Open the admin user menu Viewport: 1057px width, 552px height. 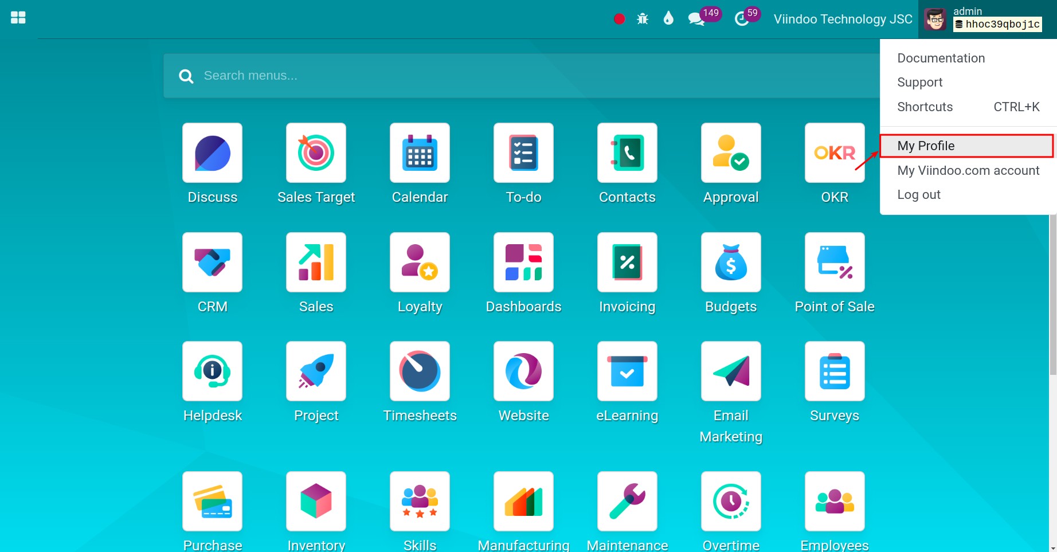(x=988, y=19)
